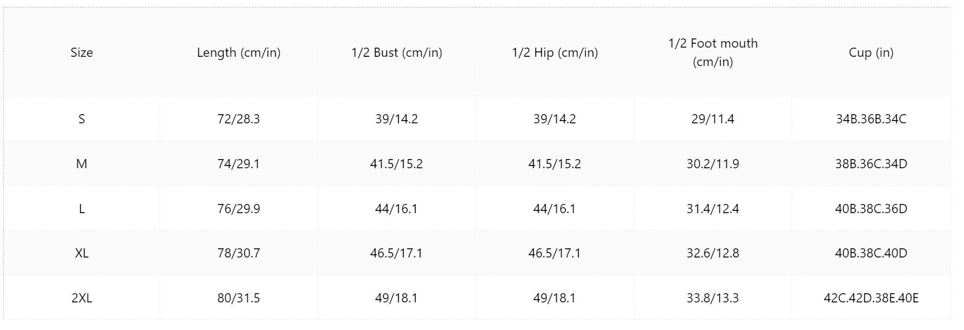Select the 72/28.3 length cell
This screenshot has height=330, width=964.
click(239, 119)
